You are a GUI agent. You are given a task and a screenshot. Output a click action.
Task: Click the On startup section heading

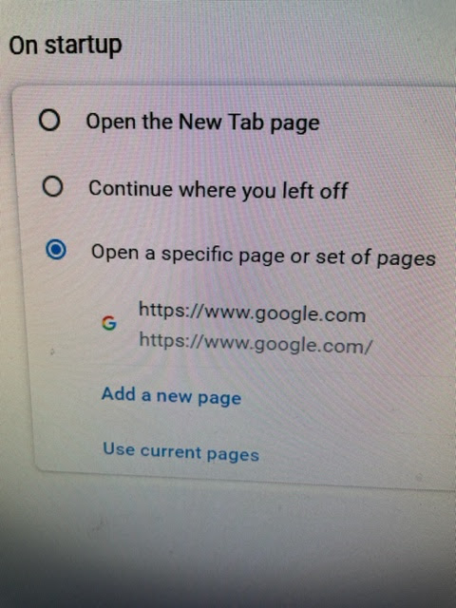point(66,47)
